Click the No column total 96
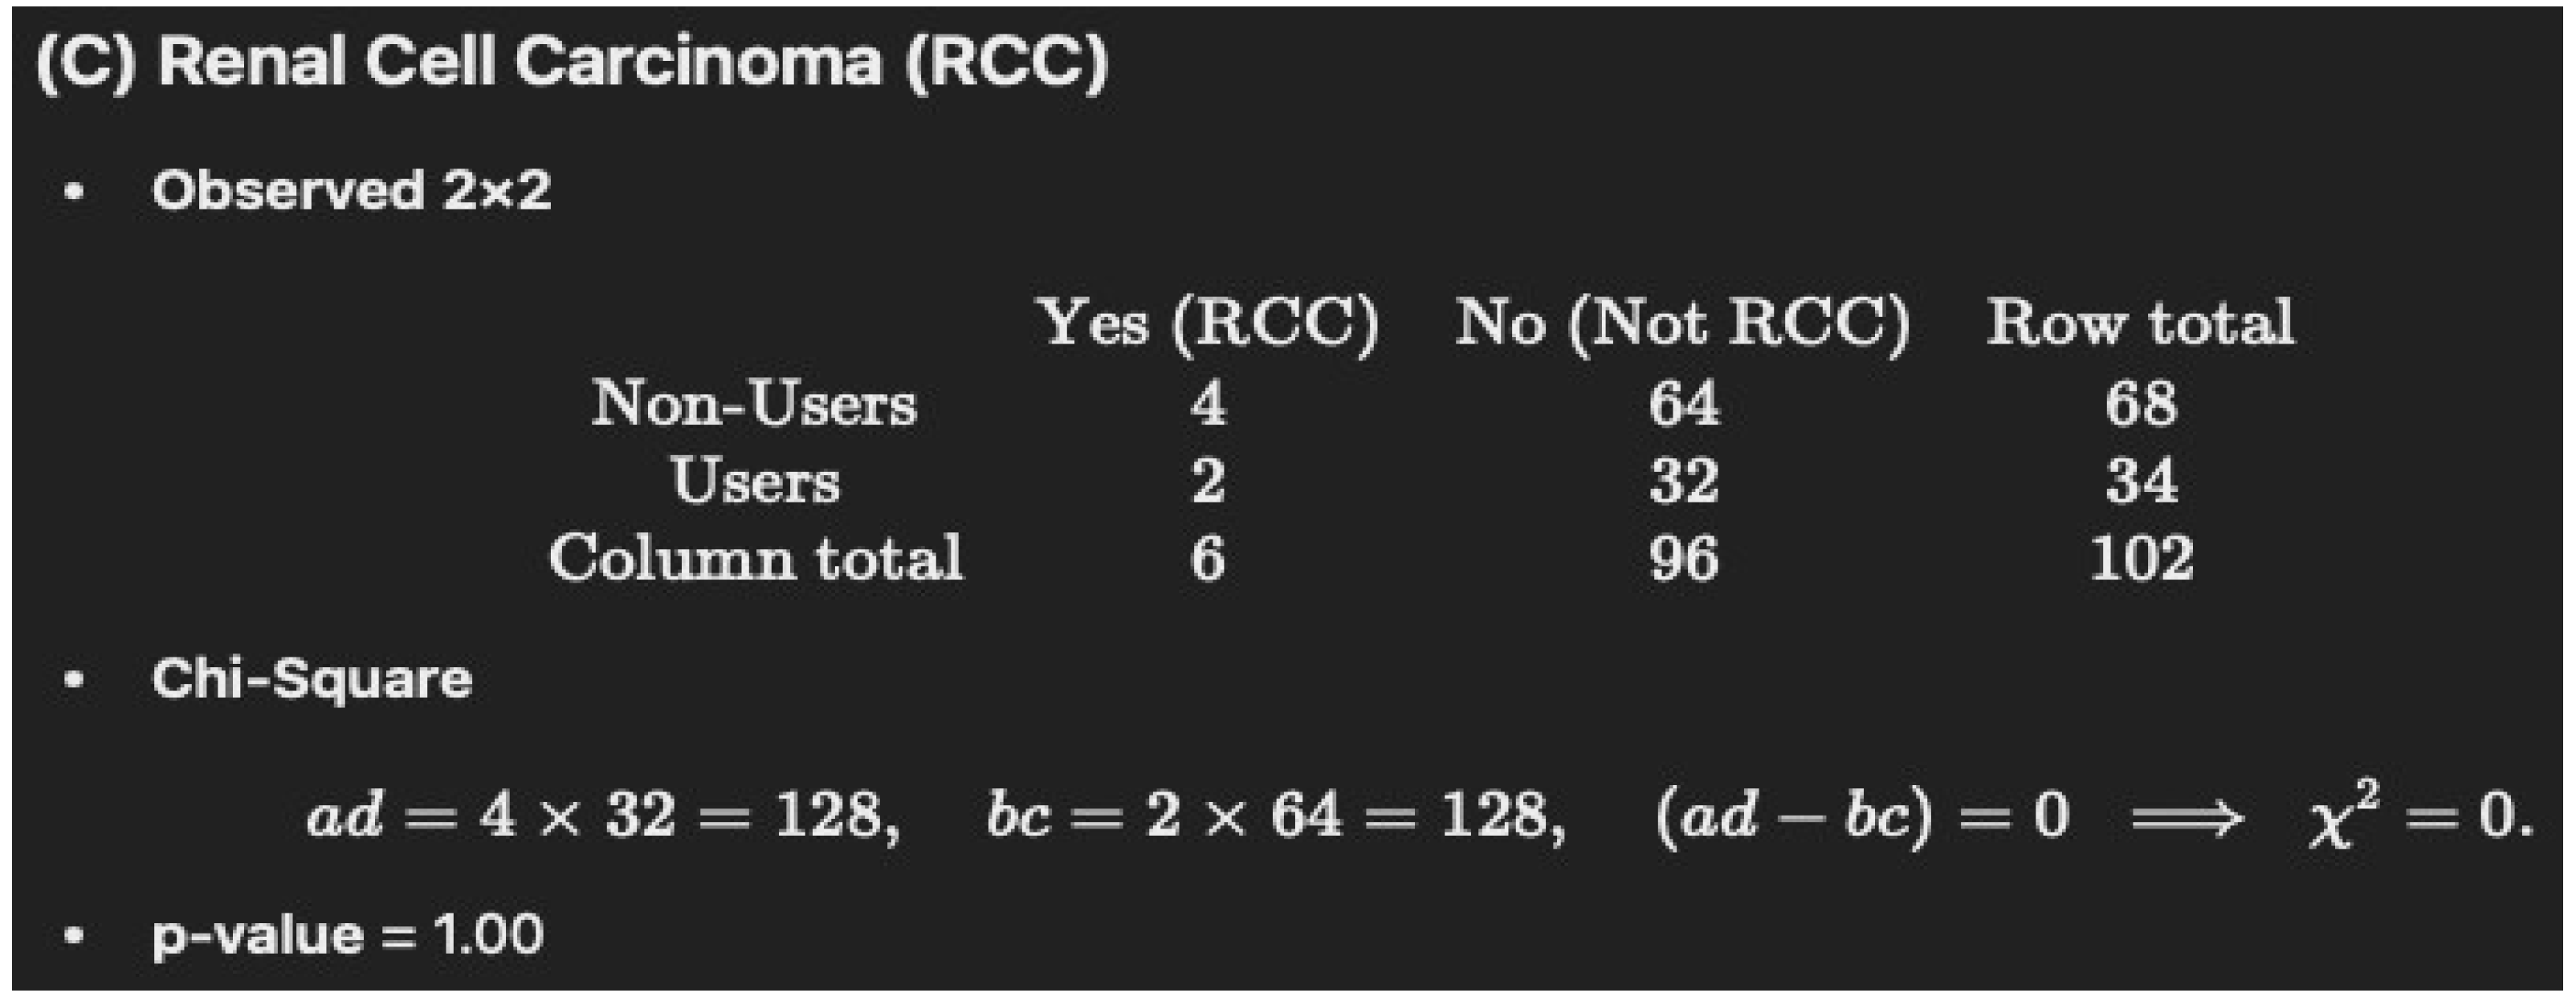Screen dimensions: 2576x1005 click(1684, 558)
